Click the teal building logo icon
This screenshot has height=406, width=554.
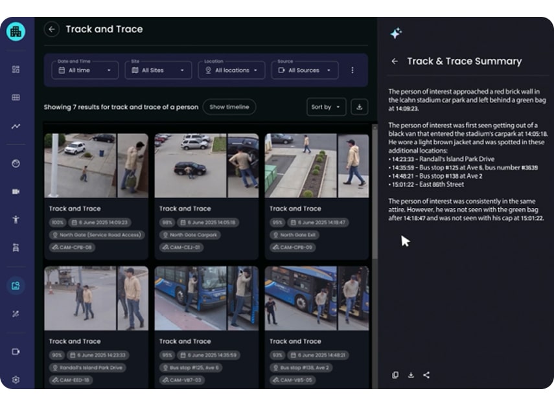(x=16, y=32)
